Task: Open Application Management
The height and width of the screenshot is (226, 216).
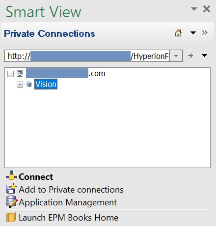Action: pos(68,202)
